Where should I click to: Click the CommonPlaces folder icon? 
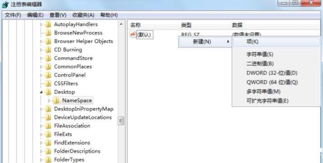[x=48, y=67]
